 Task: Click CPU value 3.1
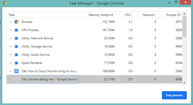[x=130, y=22]
